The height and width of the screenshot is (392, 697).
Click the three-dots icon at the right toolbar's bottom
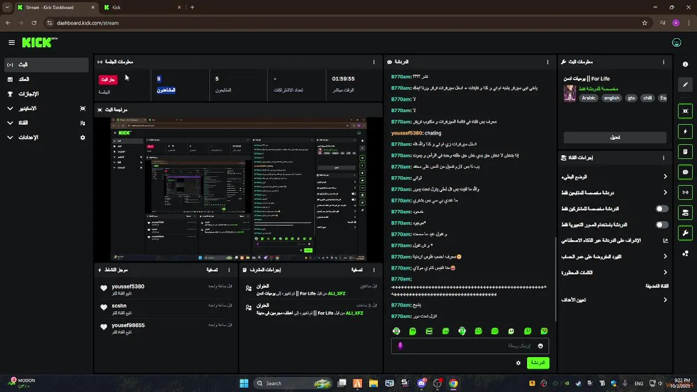(685, 253)
